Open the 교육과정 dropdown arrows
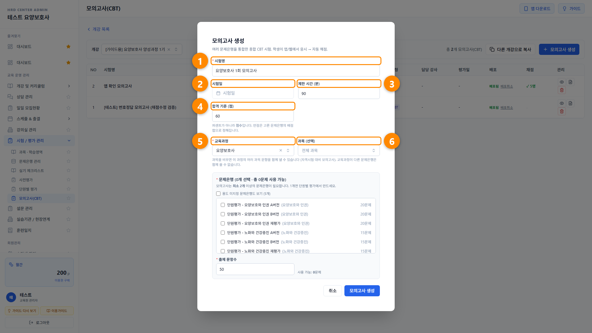592x333 pixels. coord(288,150)
